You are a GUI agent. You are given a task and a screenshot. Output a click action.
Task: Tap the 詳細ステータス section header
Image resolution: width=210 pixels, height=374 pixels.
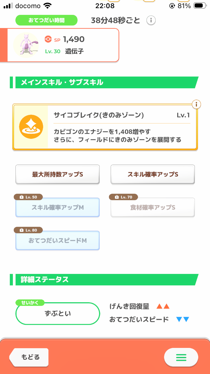(x=104, y=280)
